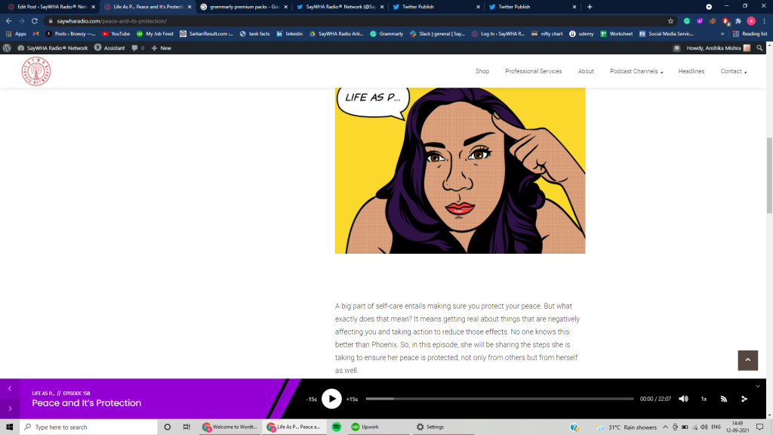773x435 pixels.
Task: Open Task View on the taskbar
Action: pyautogui.click(x=186, y=427)
